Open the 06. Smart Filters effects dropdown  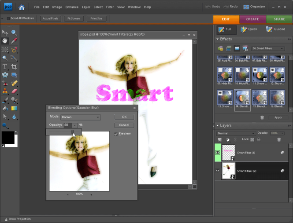point(267,48)
